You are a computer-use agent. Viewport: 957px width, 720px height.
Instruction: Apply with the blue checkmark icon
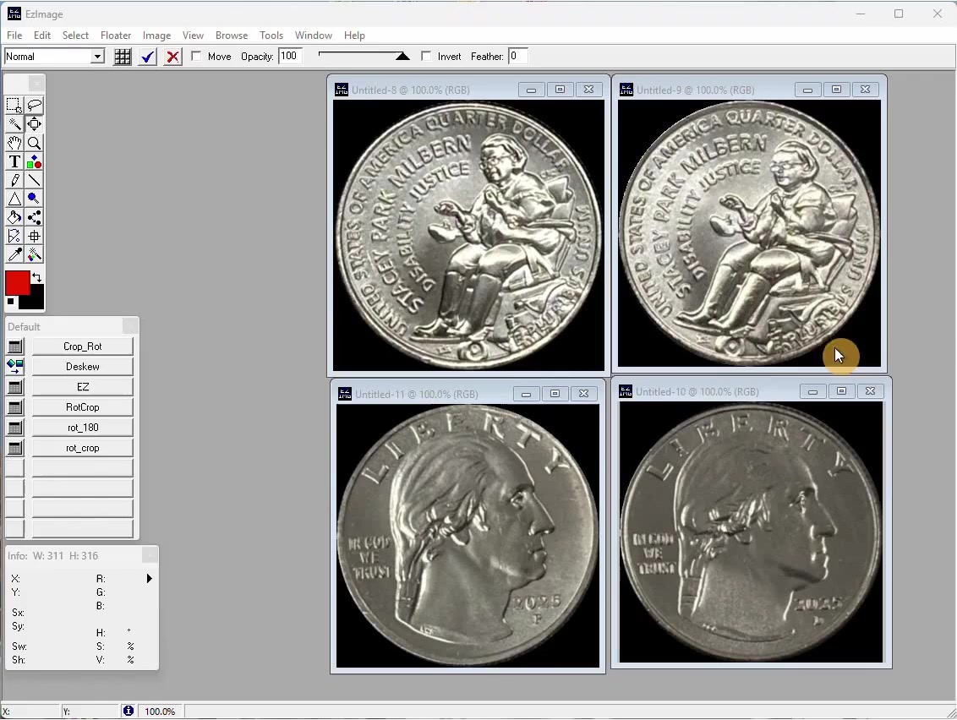coord(148,57)
